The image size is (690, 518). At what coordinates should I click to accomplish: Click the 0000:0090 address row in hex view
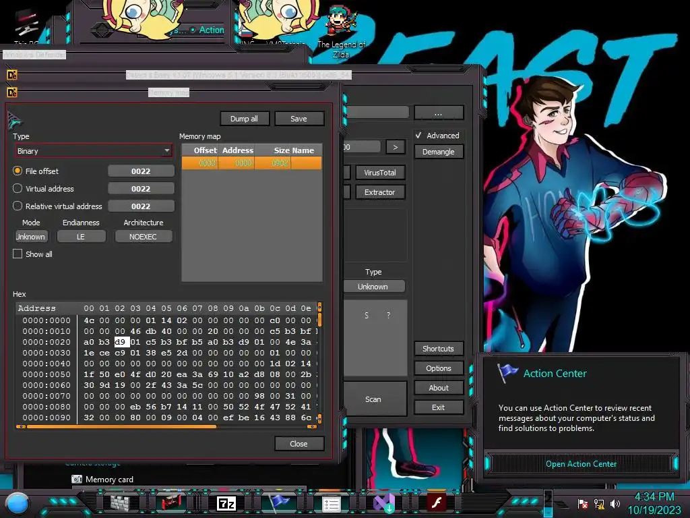pyautogui.click(x=46, y=418)
